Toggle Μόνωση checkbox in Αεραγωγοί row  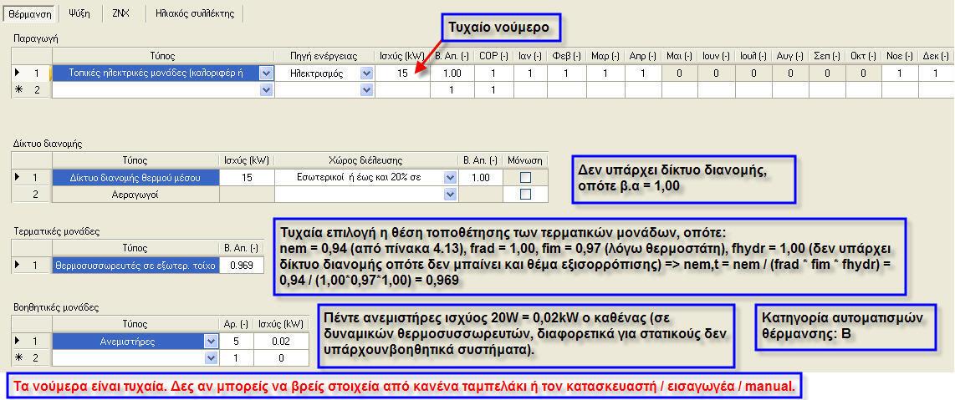click(x=525, y=194)
